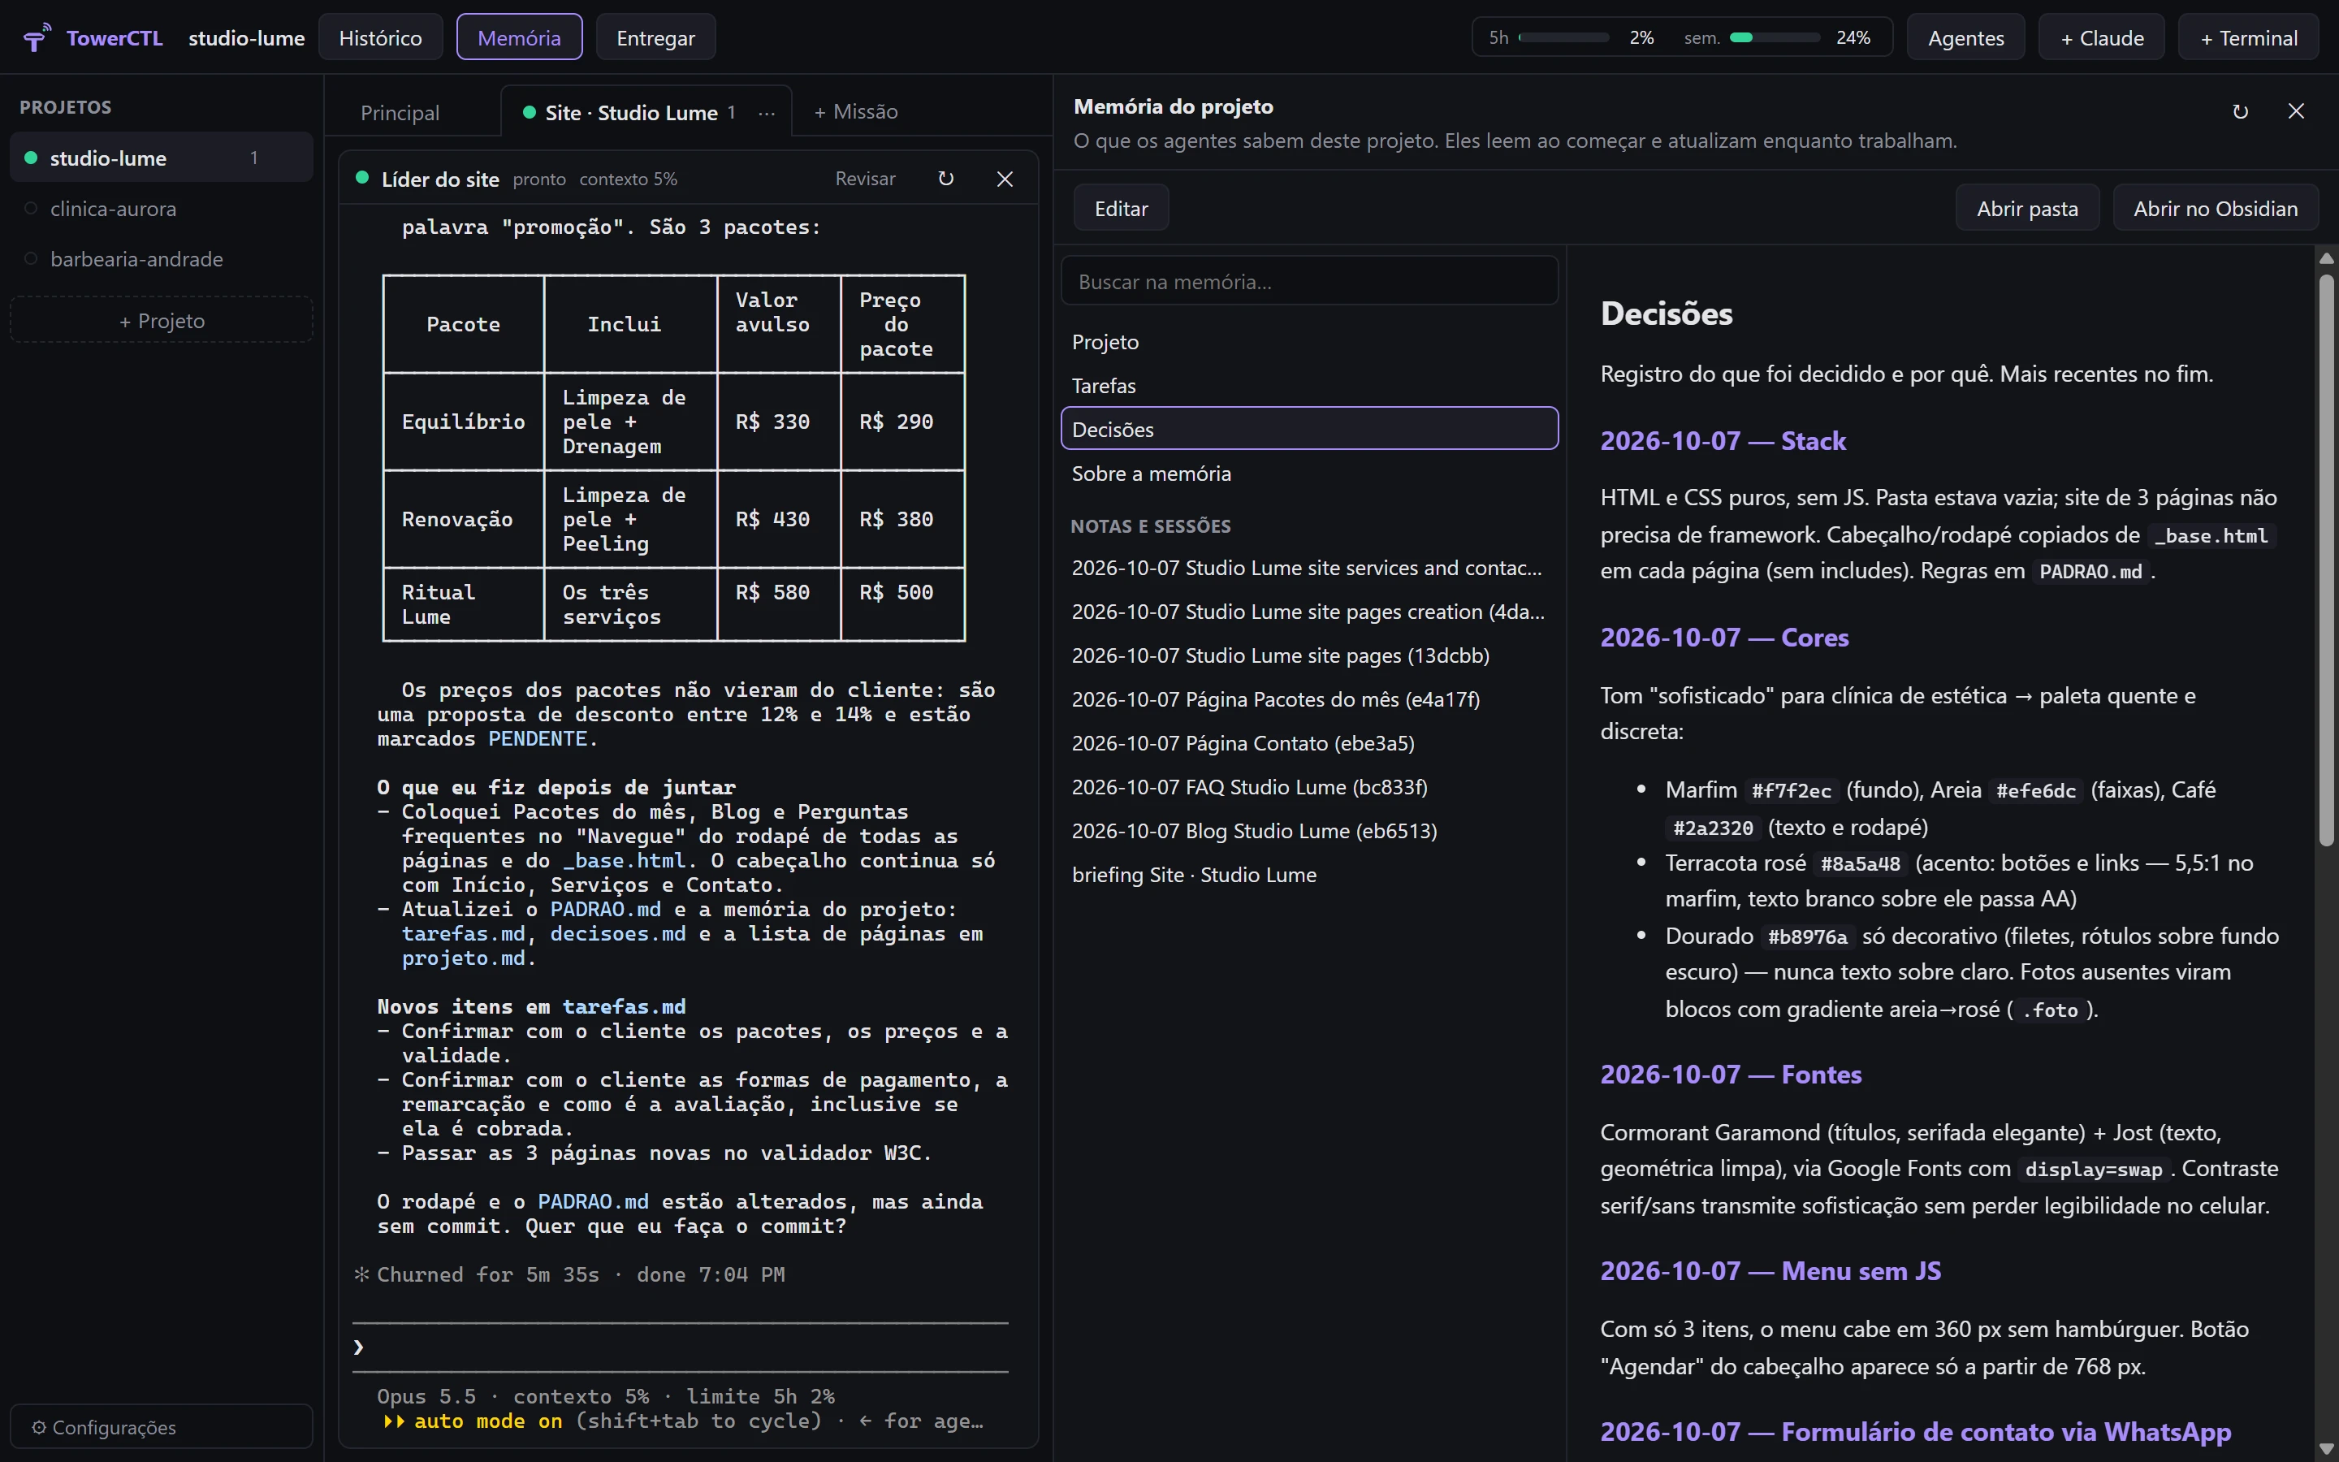
Task: Click the agent terminal prompt input line
Action: coord(681,1347)
